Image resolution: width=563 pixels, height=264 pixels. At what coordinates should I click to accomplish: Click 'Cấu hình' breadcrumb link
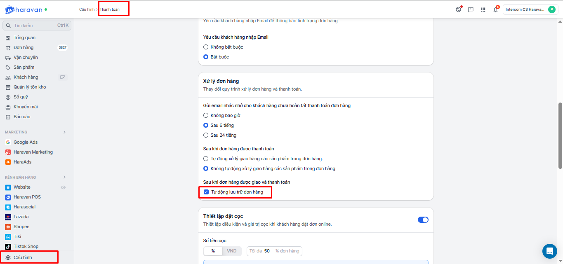pos(87,9)
